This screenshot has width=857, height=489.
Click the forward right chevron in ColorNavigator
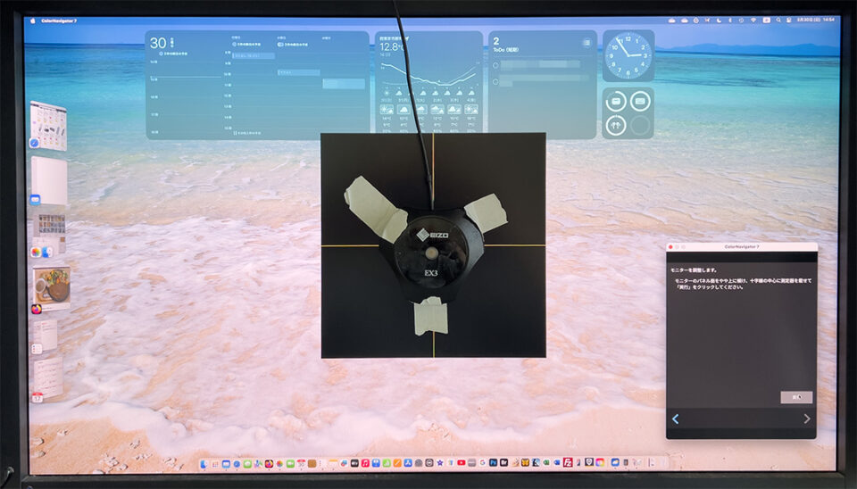coord(807,419)
